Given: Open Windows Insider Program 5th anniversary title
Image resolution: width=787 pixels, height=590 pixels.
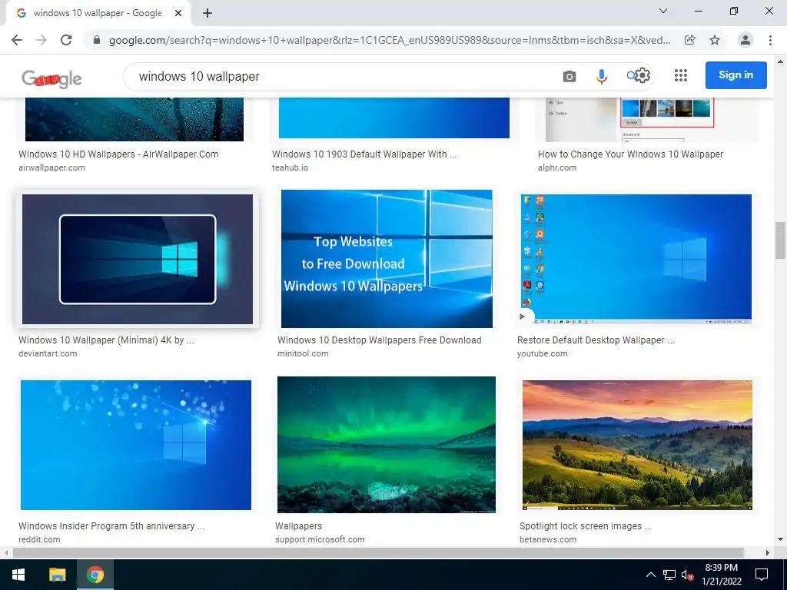Looking at the screenshot, I should [111, 526].
